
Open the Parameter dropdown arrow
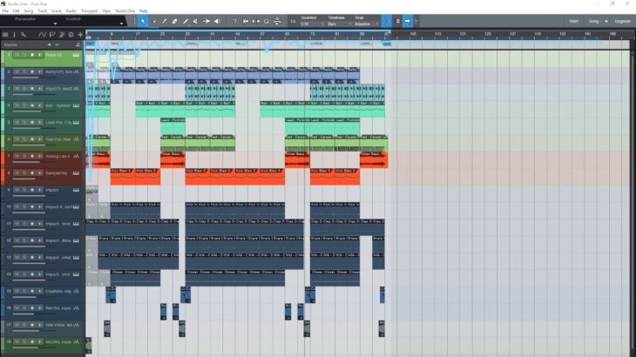[55, 24]
